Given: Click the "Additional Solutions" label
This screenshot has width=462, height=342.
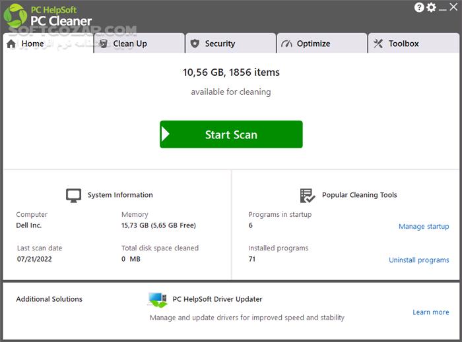Looking at the screenshot, I should click(49, 299).
